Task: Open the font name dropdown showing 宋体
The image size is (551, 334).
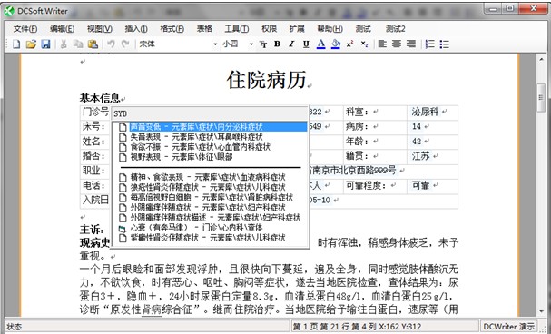Action: pos(178,44)
